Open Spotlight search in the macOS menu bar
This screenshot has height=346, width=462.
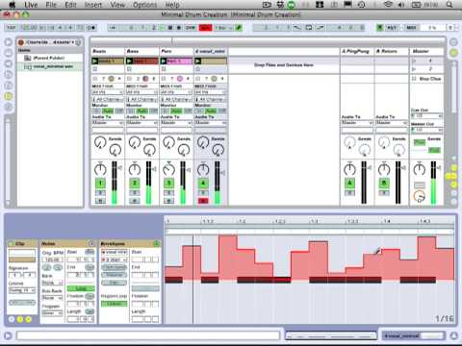coord(449,5)
